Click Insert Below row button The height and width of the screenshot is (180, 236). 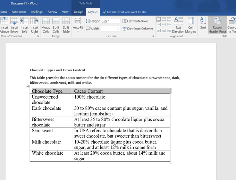14,25
